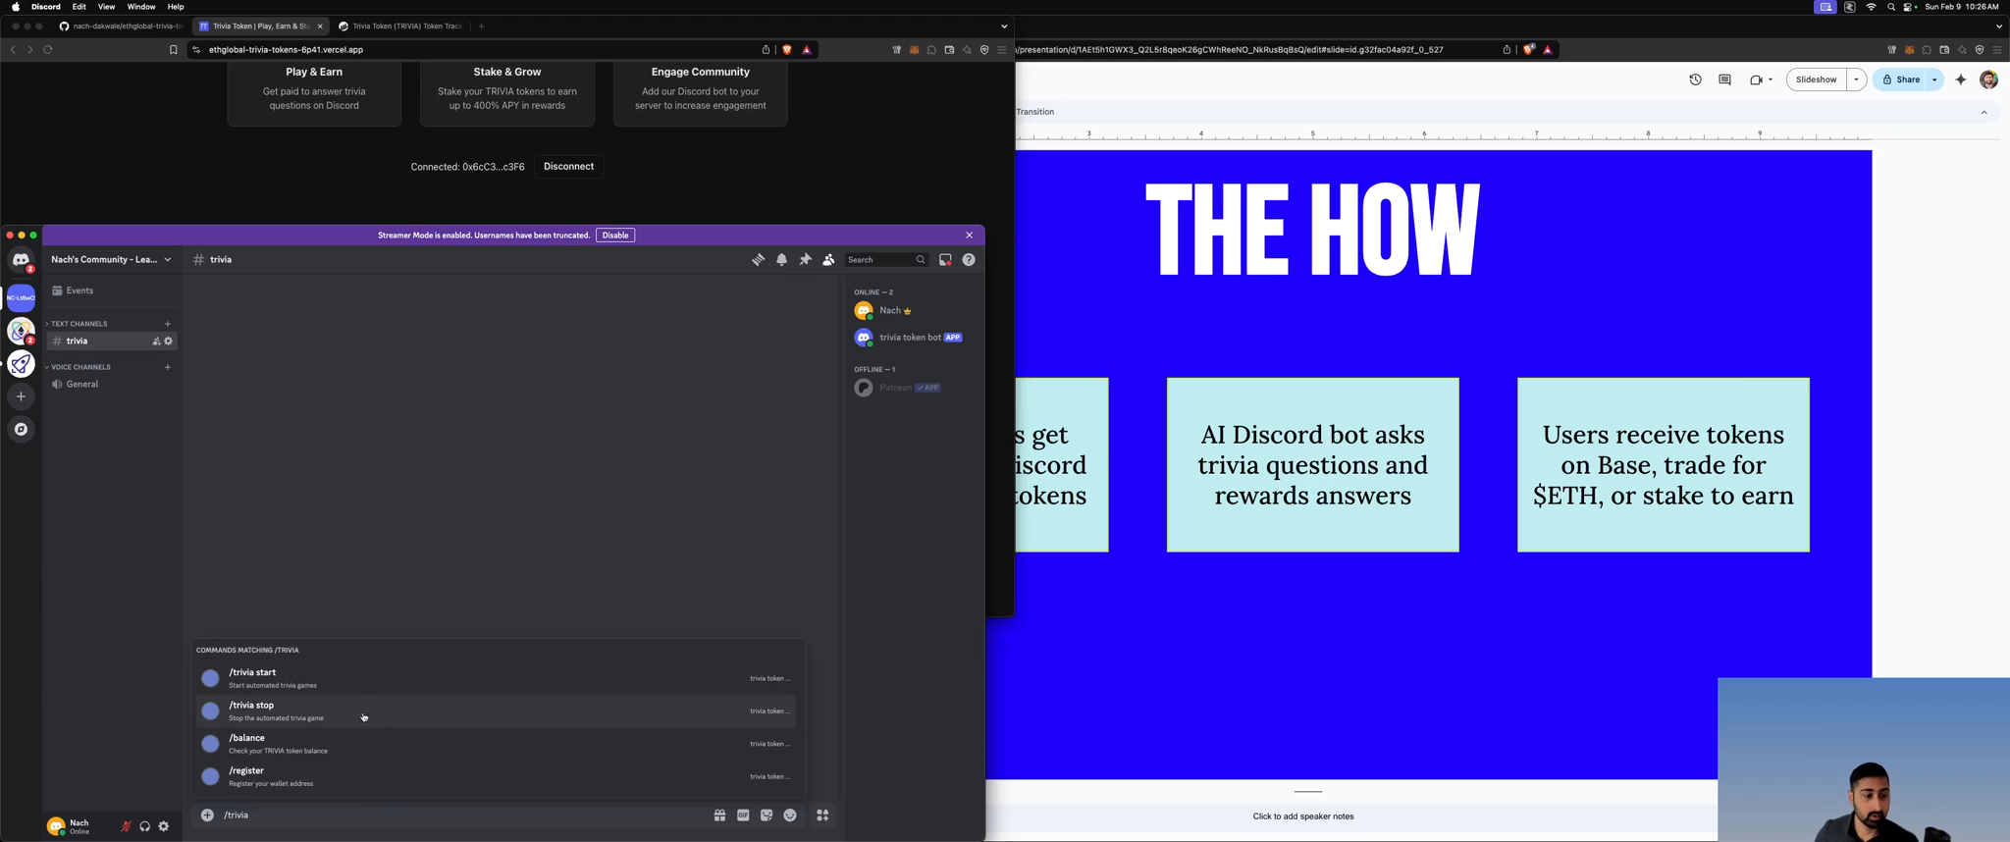Select the NC-LtBwCl server icon
2010x842 pixels.
[x=21, y=297]
